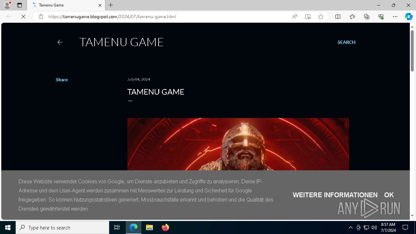Click the TAMENU GAME post title
Screen dimensions: 416x234
point(156,92)
